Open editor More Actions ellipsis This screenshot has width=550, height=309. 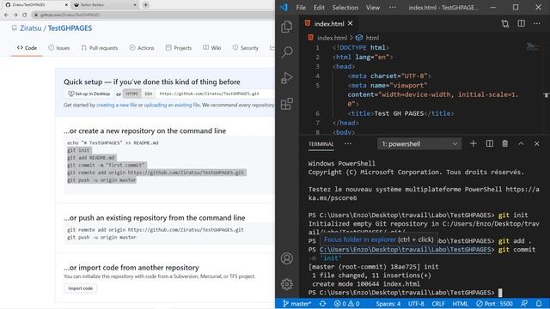[536, 23]
